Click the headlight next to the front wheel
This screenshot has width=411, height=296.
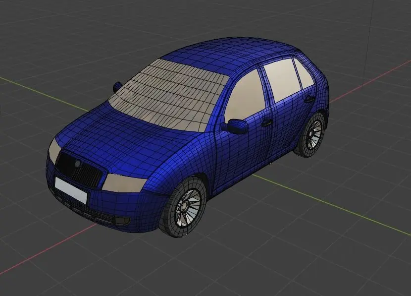[x=124, y=182]
